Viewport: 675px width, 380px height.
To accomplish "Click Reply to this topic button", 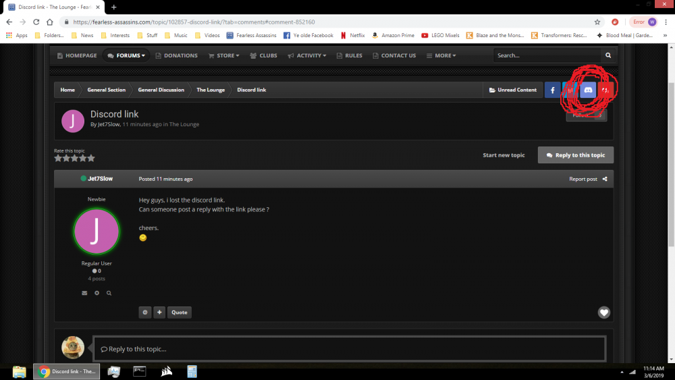I will 576,155.
